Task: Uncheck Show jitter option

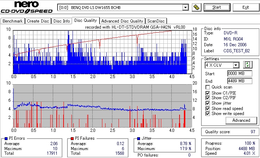Action: [208, 103]
